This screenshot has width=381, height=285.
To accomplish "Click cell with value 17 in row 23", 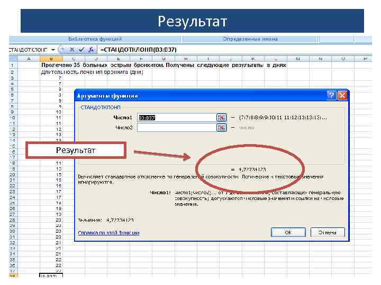I will [51, 192].
